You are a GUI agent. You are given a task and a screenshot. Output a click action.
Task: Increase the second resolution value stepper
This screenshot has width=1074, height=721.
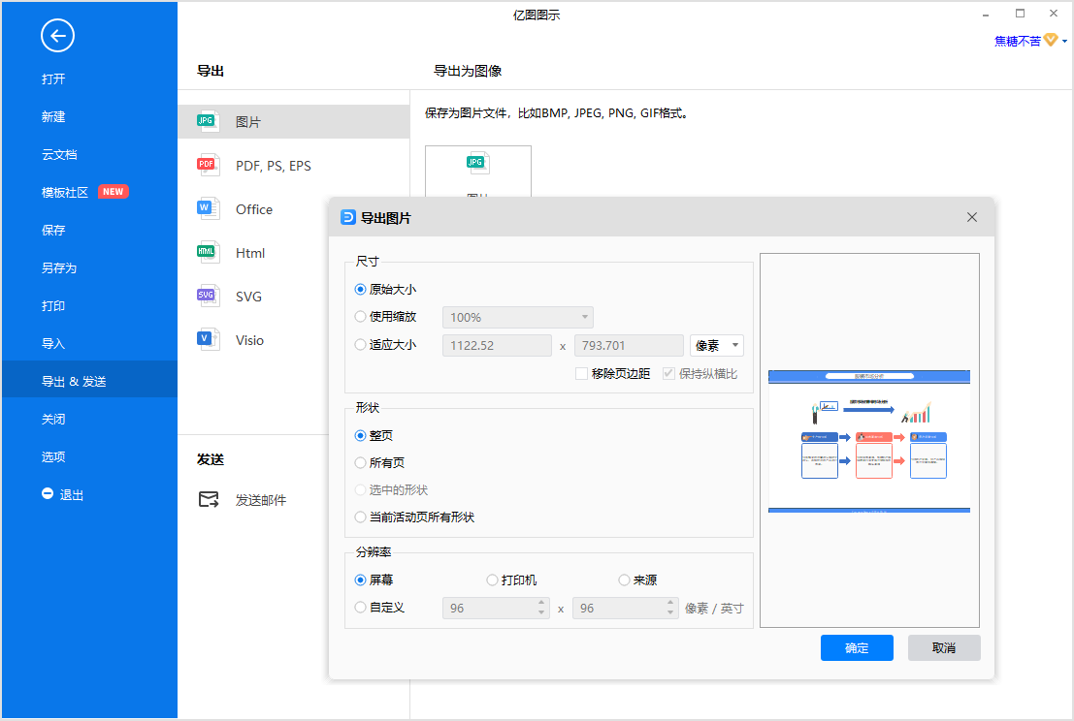click(x=669, y=603)
